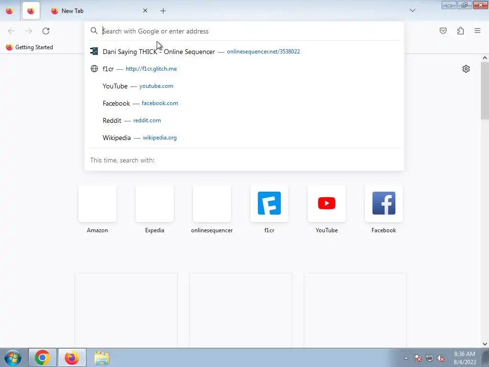Choose the Wikipedia wikipedia.org suggestion
Viewport: 489px width, 367px height.
coord(244,137)
